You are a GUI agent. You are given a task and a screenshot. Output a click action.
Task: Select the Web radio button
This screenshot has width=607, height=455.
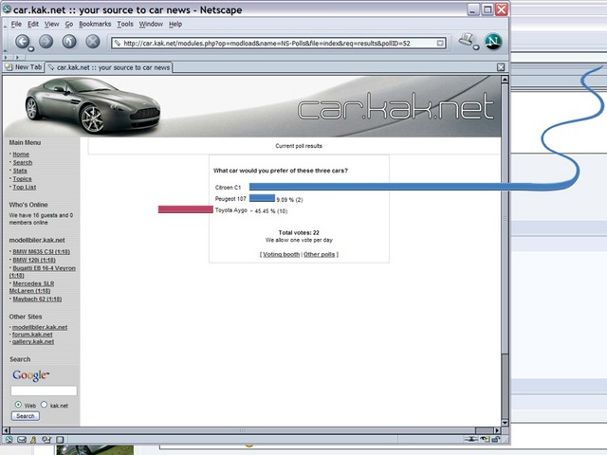click(18, 405)
